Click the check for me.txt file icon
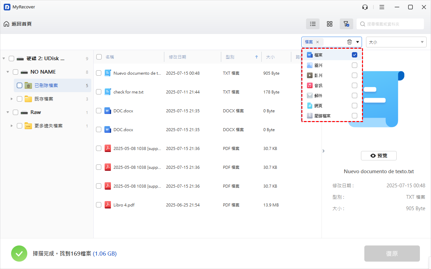The width and height of the screenshot is (431, 269). click(x=108, y=92)
